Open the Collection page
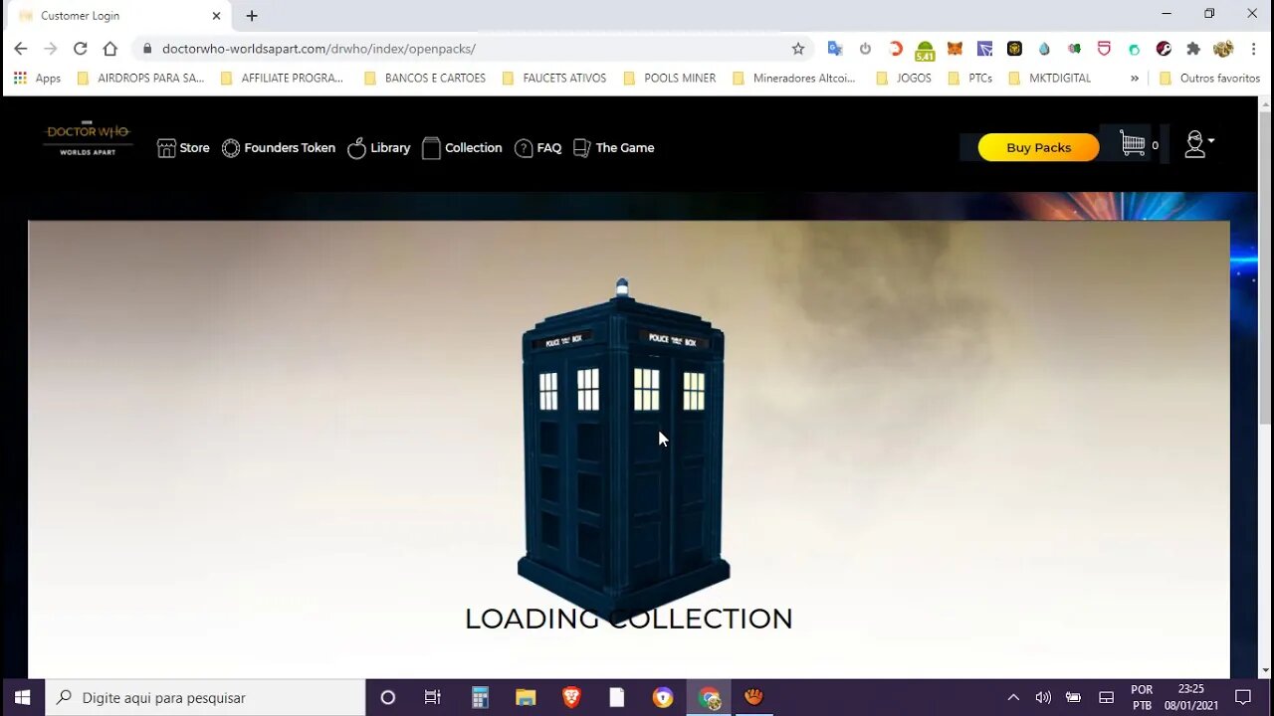Viewport: 1274px width, 716px height. (x=462, y=148)
